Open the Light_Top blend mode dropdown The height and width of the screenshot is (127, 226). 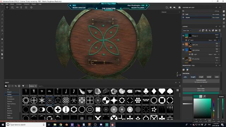coord(217,43)
